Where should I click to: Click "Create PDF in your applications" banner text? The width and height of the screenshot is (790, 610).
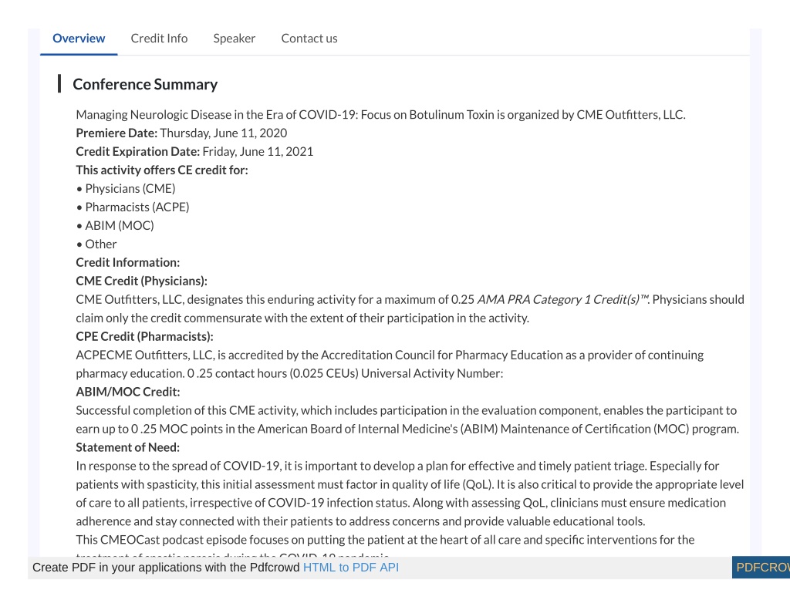[166, 567]
